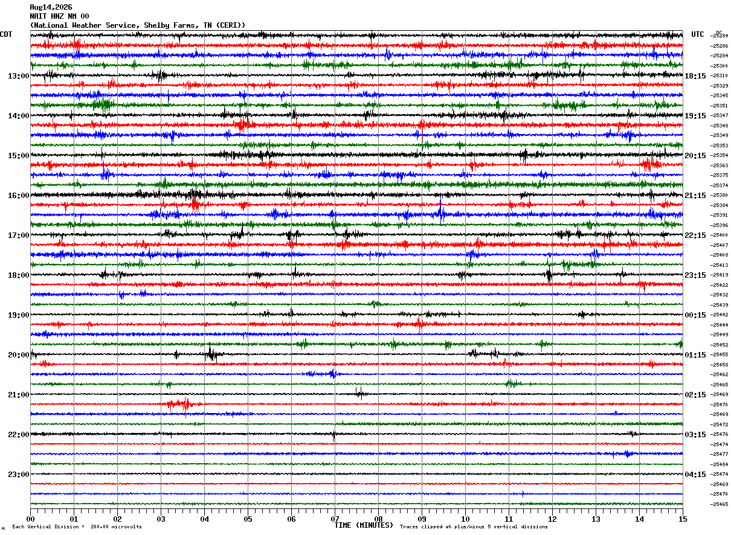Click the DC offset value -25462
Image resolution: width=731 pixels, height=535 pixels.
pyautogui.click(x=719, y=374)
